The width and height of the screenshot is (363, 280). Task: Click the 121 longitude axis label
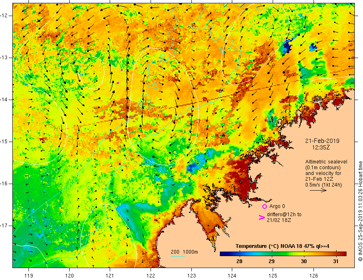(110, 275)
